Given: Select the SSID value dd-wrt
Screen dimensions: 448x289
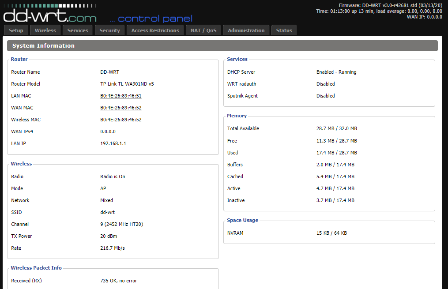Looking at the screenshot, I should click(x=107, y=212).
